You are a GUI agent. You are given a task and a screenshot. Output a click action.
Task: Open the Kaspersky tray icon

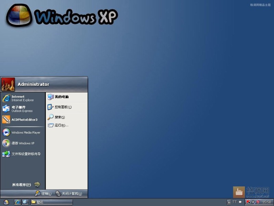coord(248,202)
